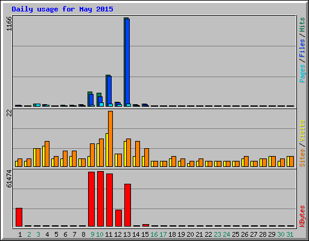Click the tallest orange Visits bar on day 11
The image size is (309, 241).
(110, 139)
